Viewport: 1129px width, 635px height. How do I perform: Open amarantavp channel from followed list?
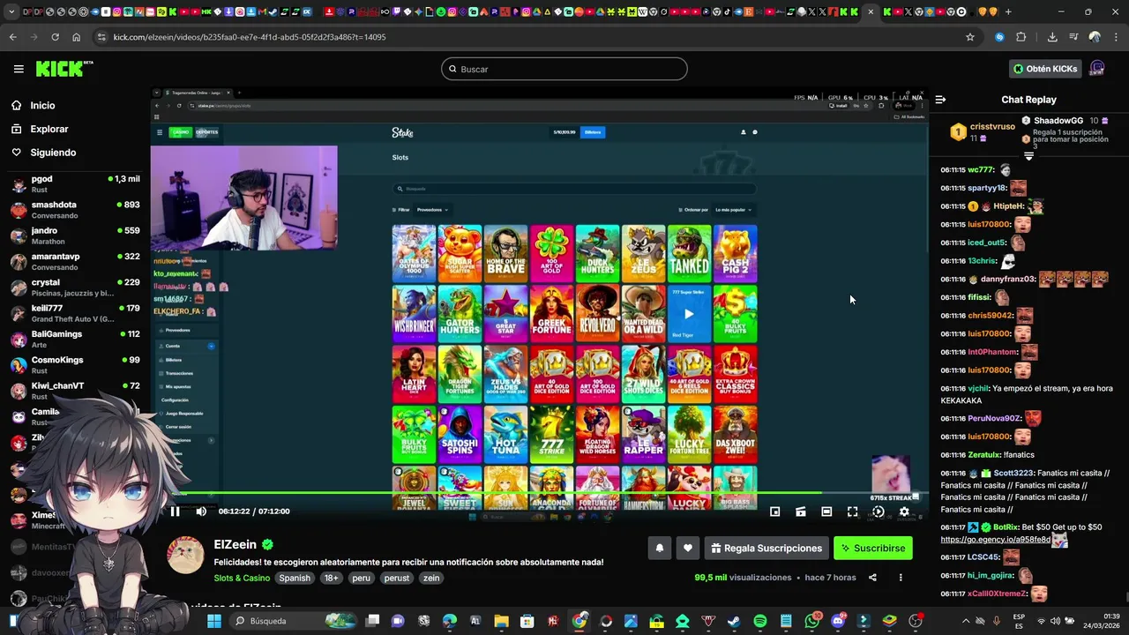coord(76,261)
